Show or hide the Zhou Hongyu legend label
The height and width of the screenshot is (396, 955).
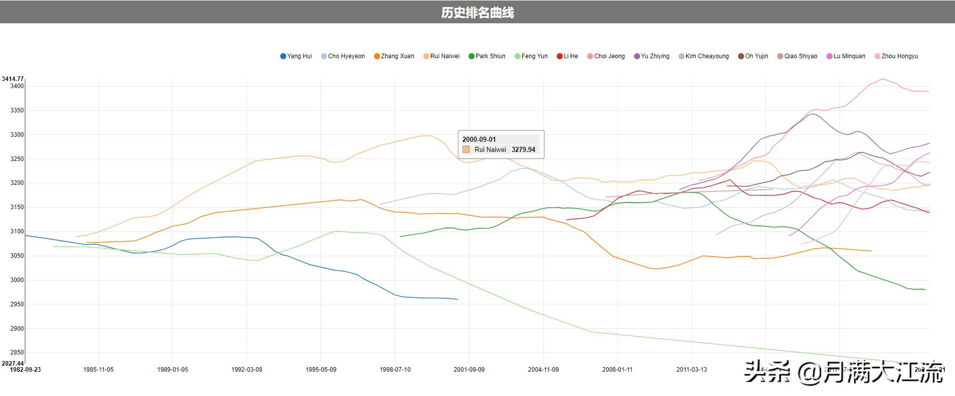(899, 56)
